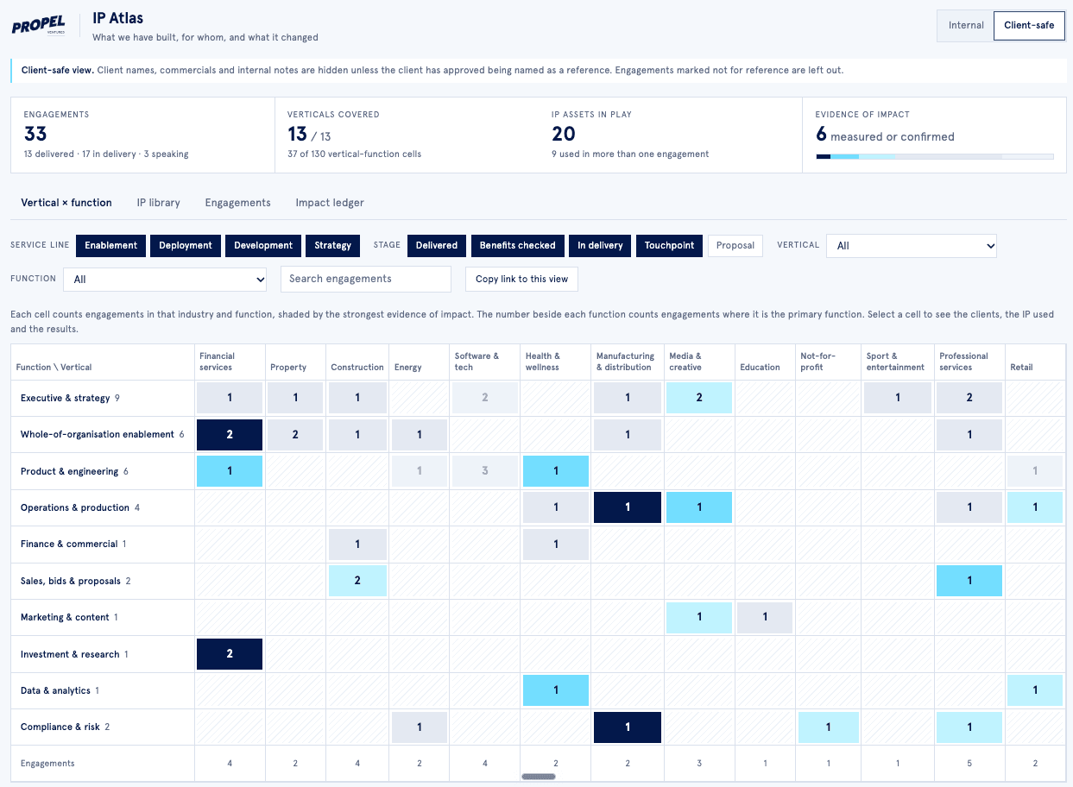Toggle the Enablement service line filter

point(110,245)
